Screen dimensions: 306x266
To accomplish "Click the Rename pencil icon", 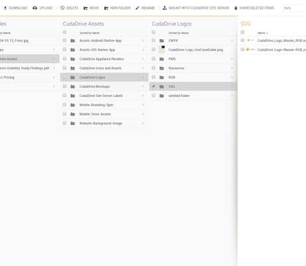I will pos(137,8).
